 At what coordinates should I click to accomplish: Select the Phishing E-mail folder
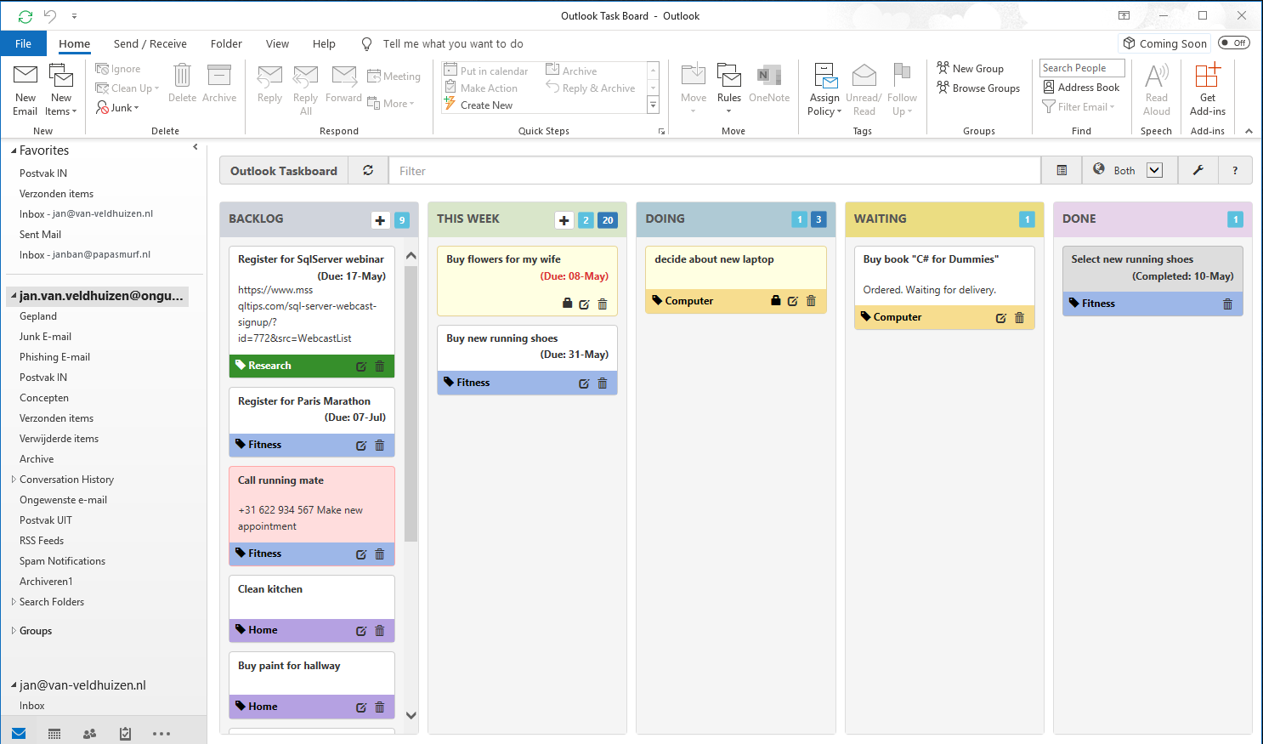click(x=54, y=357)
